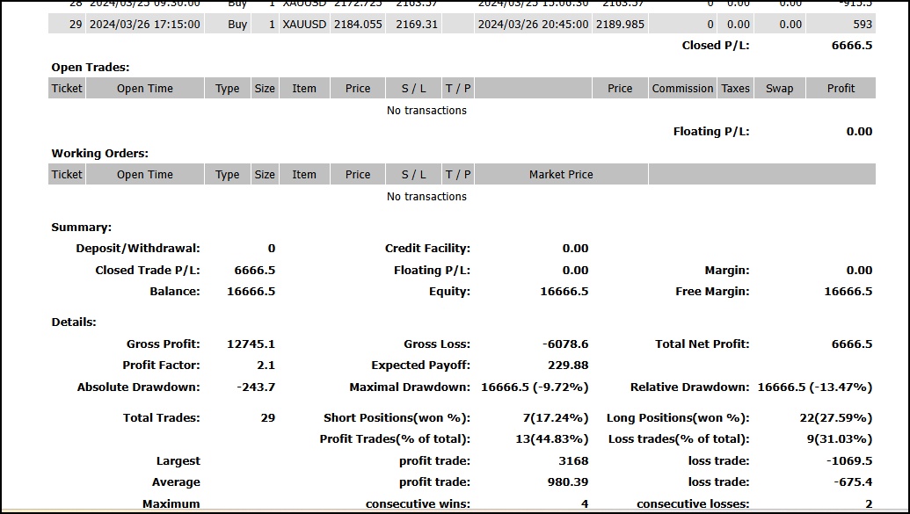This screenshot has height=514, width=910.
Task: Select the Commission column header in Open Trades
Action: (x=682, y=88)
